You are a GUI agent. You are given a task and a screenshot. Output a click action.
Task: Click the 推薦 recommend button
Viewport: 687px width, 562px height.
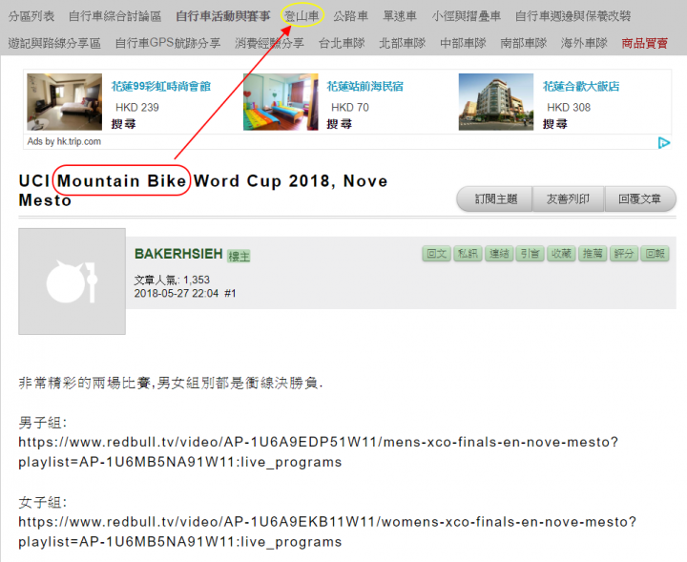[593, 254]
